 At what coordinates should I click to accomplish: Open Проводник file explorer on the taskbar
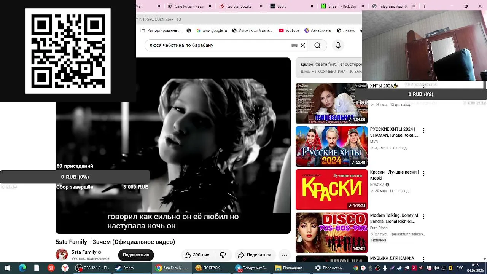coord(291,268)
